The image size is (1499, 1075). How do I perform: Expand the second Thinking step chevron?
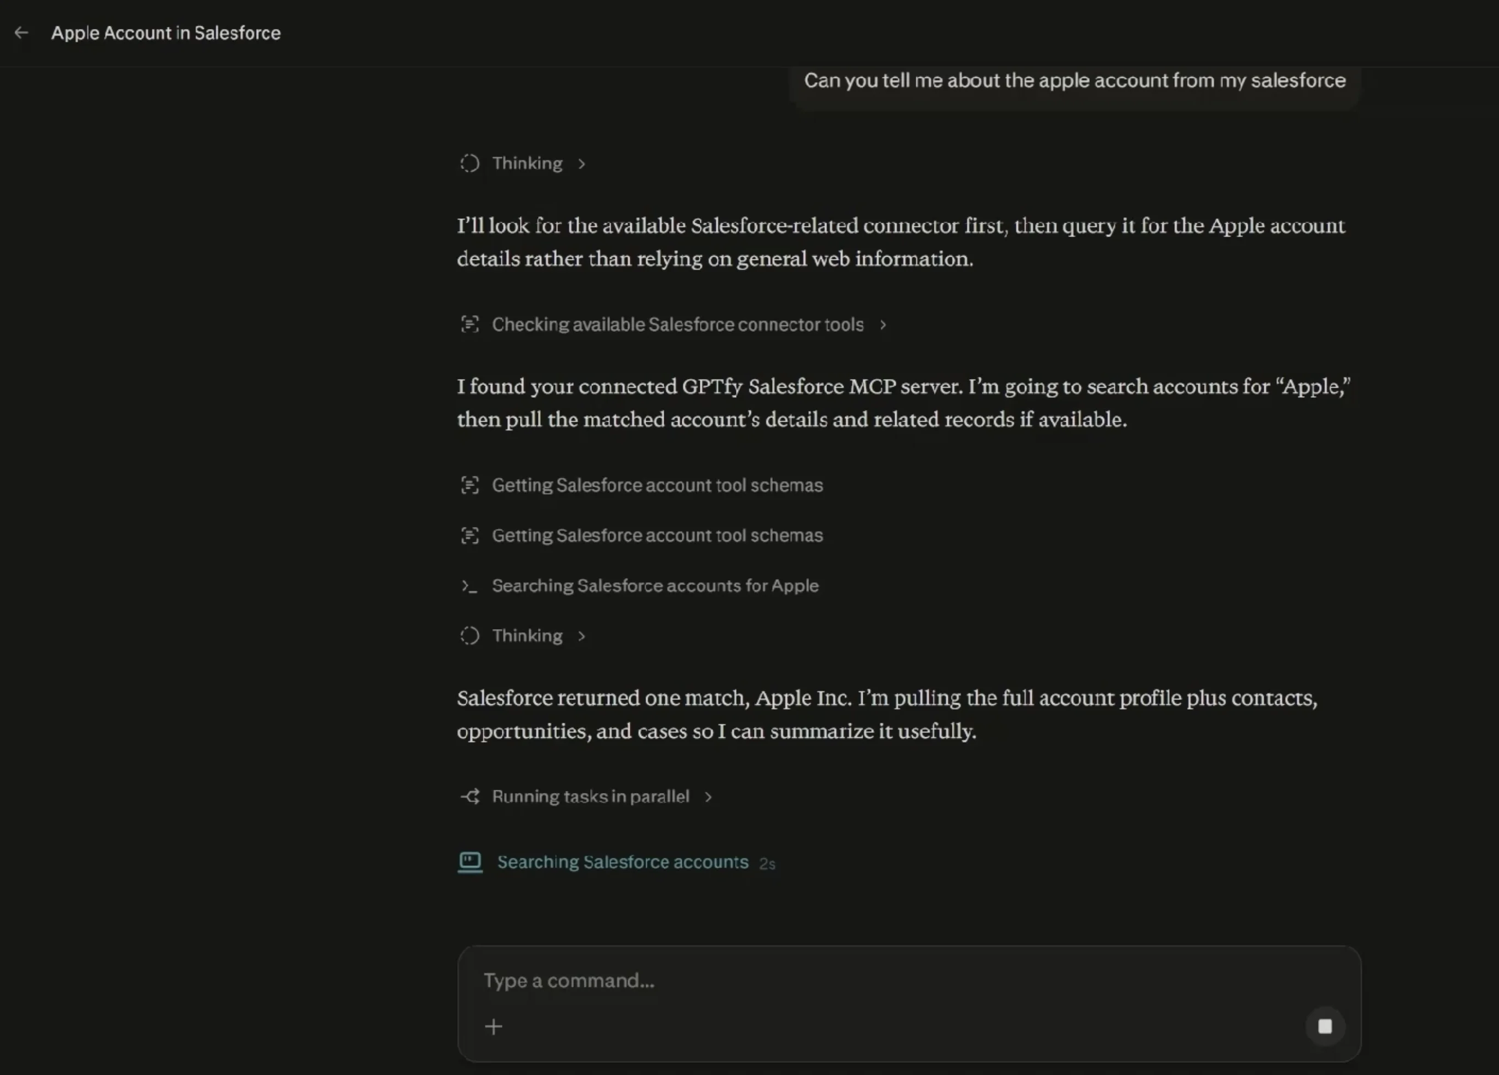click(581, 636)
